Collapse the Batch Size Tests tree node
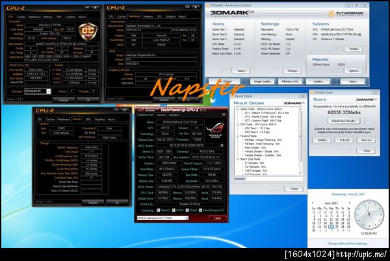The height and width of the screenshot is (261, 390). [x=237, y=159]
